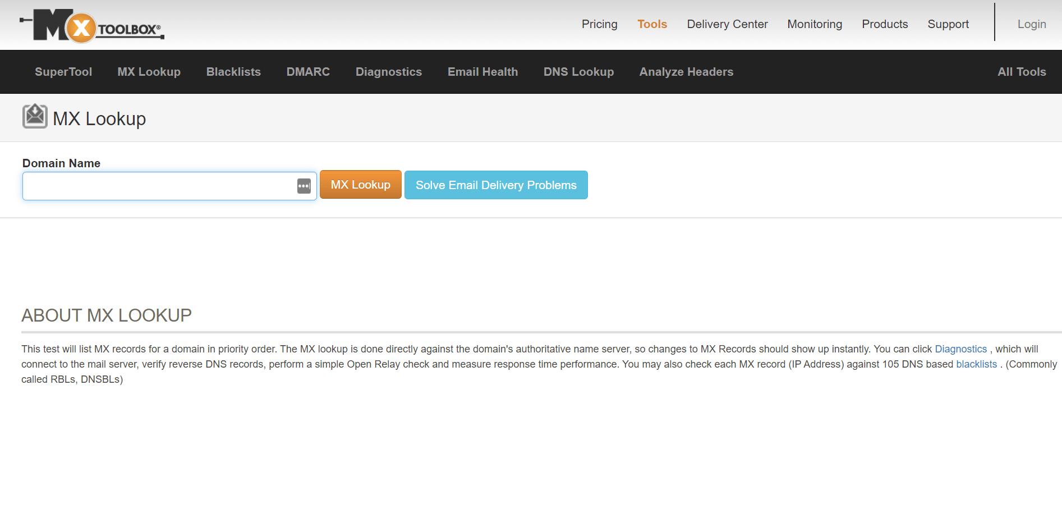
Task: Open the DMARC tool
Action: click(307, 72)
